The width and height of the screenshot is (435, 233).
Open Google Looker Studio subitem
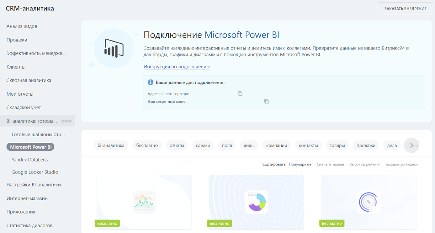(35, 172)
